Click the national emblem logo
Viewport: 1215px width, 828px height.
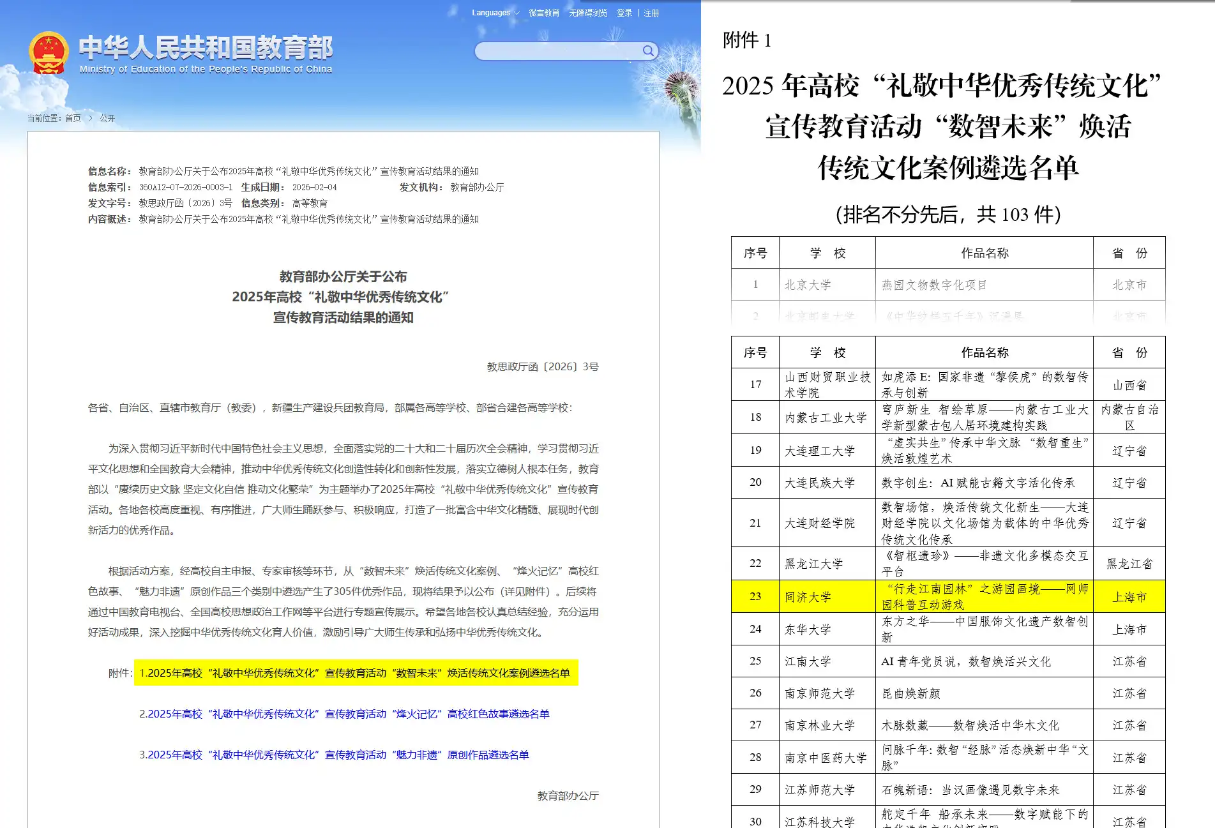coord(49,53)
